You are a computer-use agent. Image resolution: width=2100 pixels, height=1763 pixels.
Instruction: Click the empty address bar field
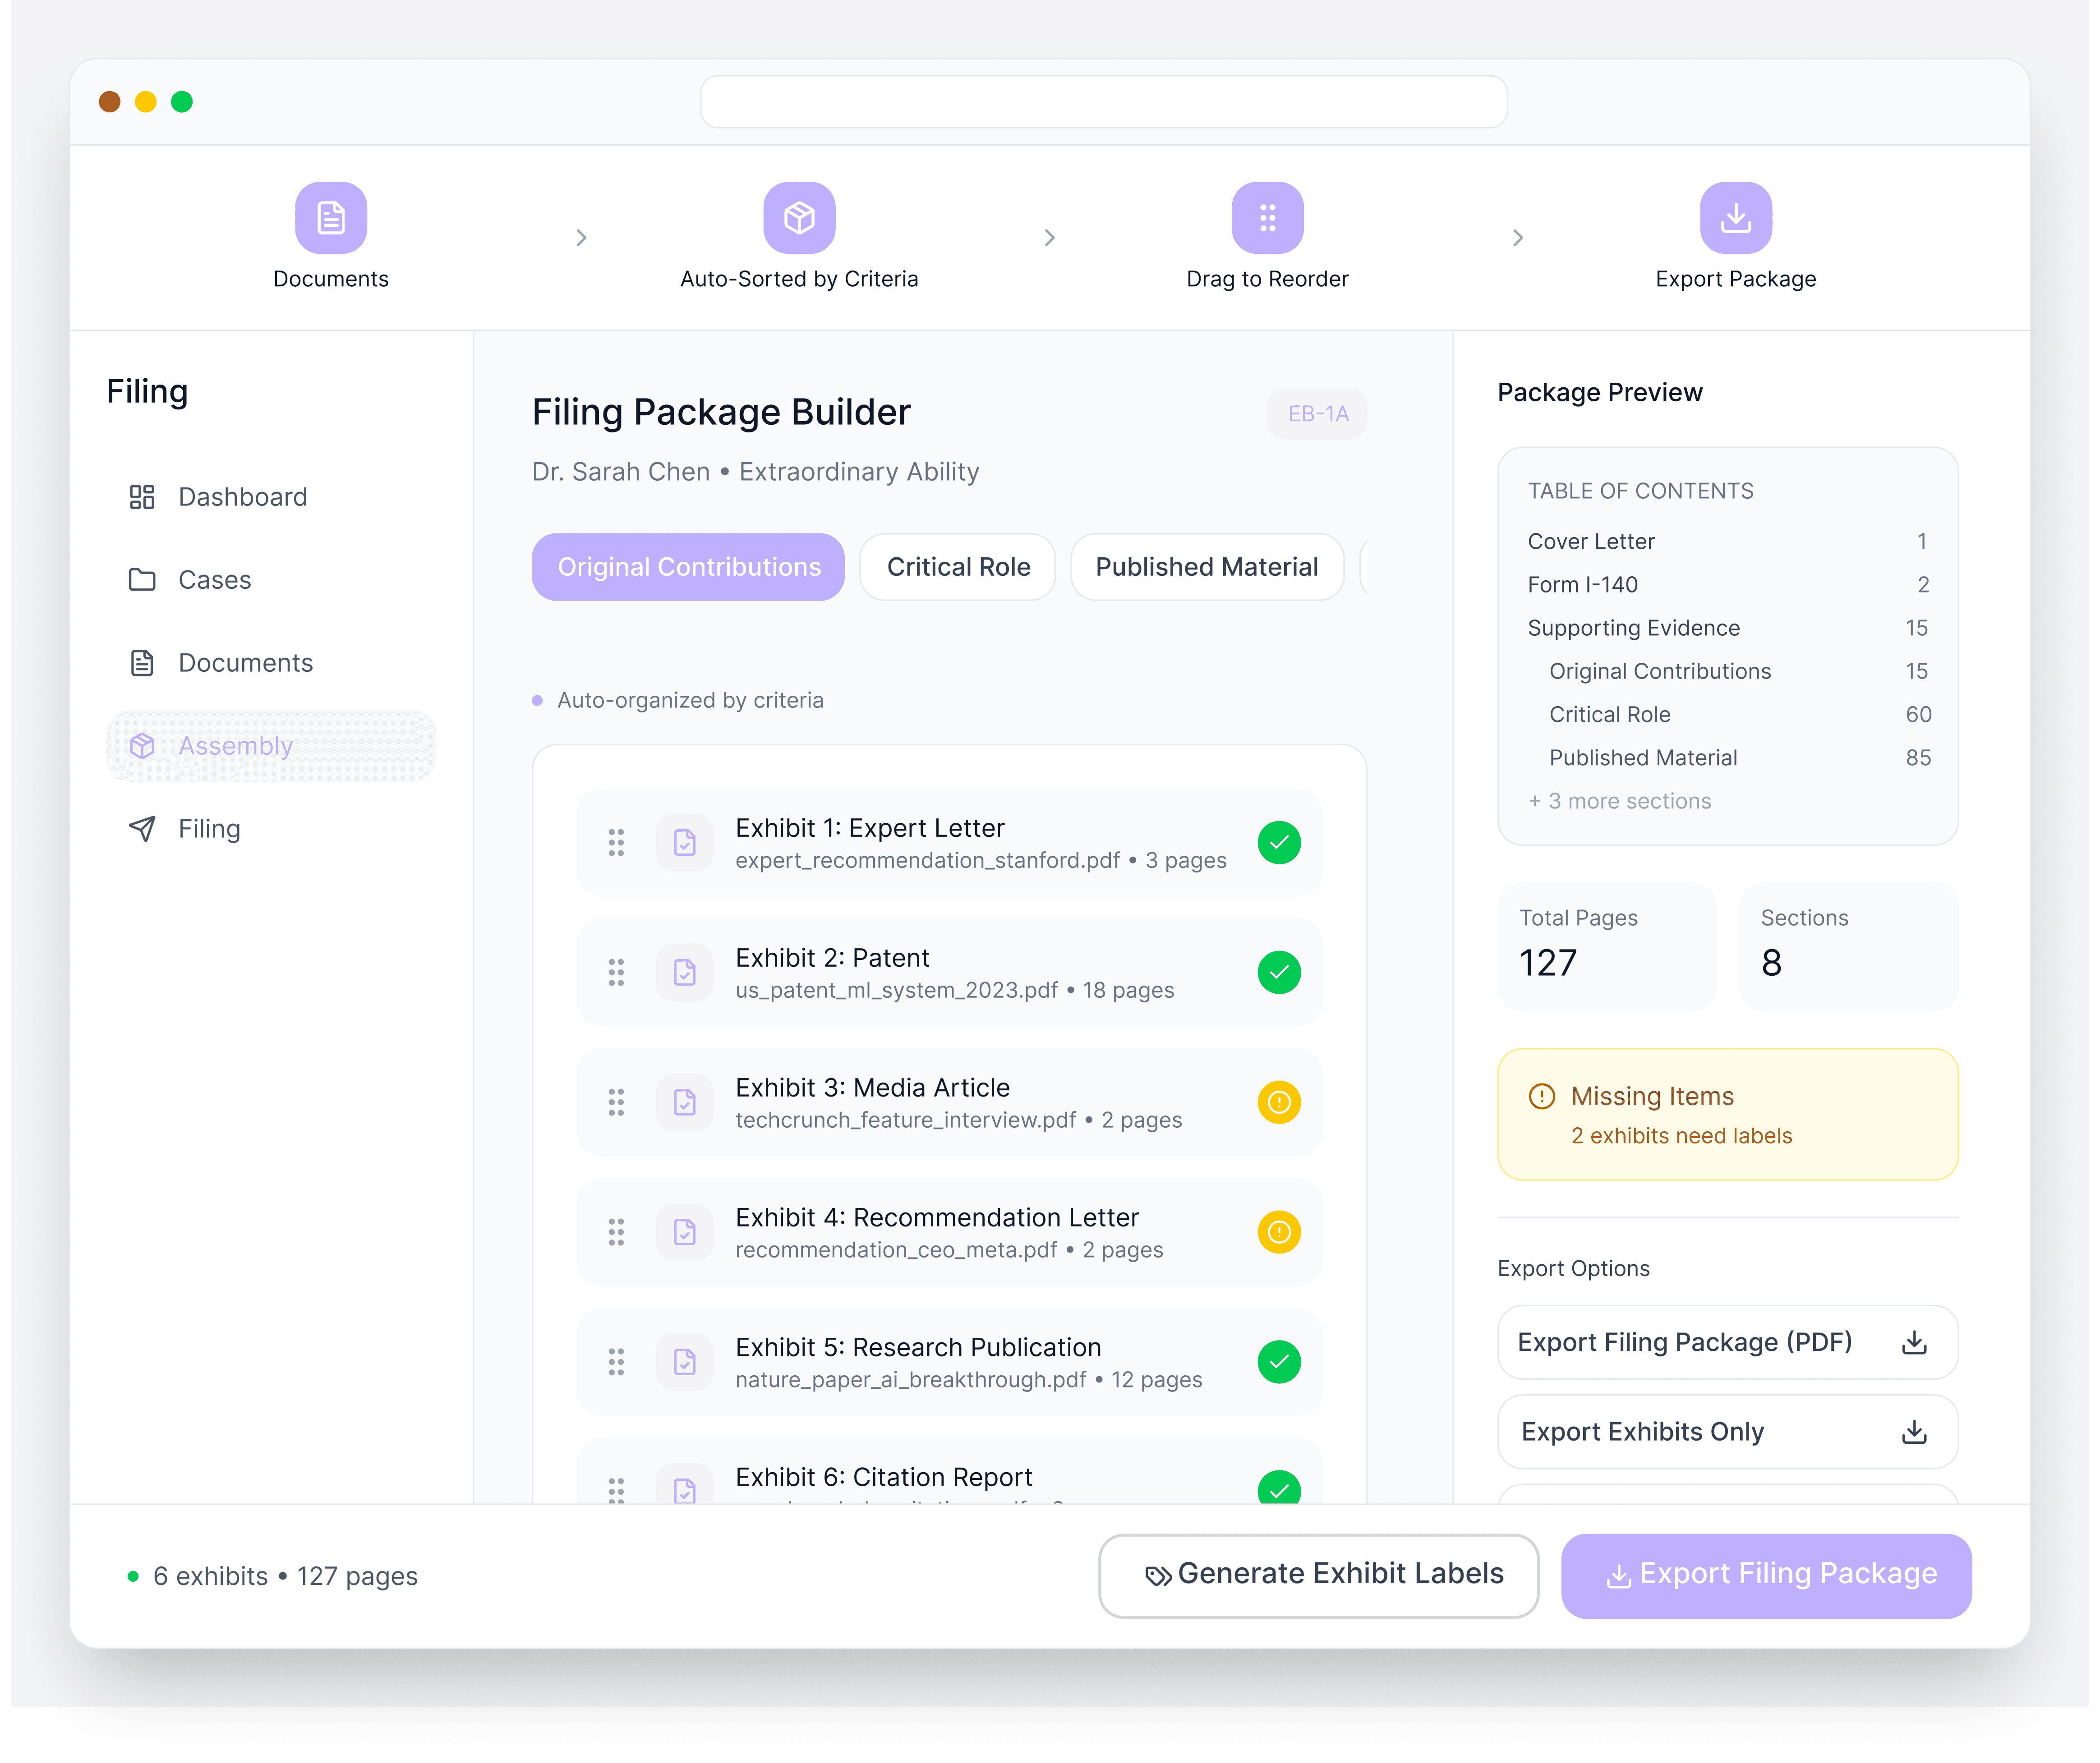(1103, 102)
